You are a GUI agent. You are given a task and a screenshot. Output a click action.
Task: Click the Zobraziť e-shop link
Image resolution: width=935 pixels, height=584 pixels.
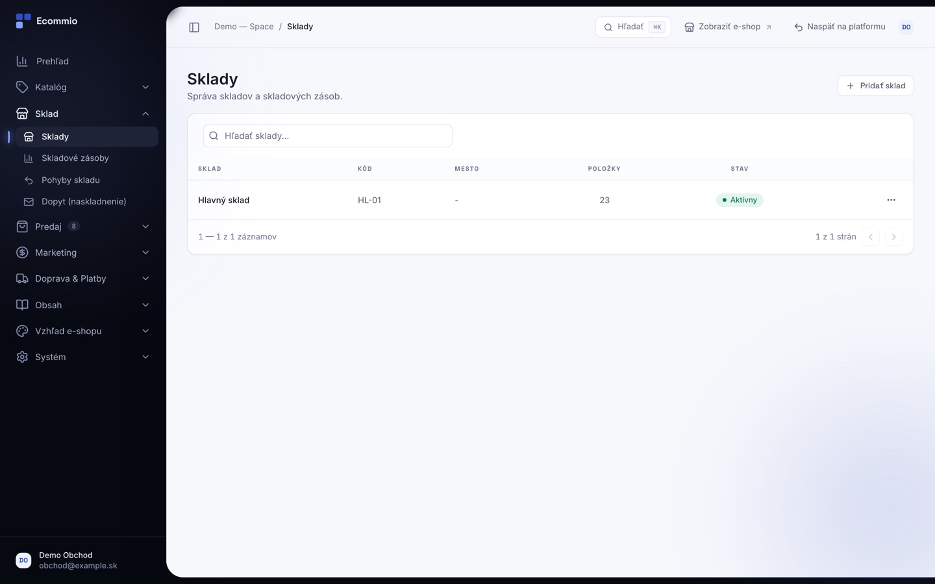[728, 27]
